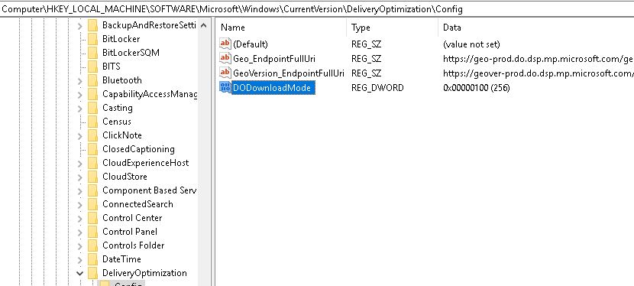The image size is (634, 286).
Task: Click the ClosedCaptioning folder icon
Action: [92, 149]
